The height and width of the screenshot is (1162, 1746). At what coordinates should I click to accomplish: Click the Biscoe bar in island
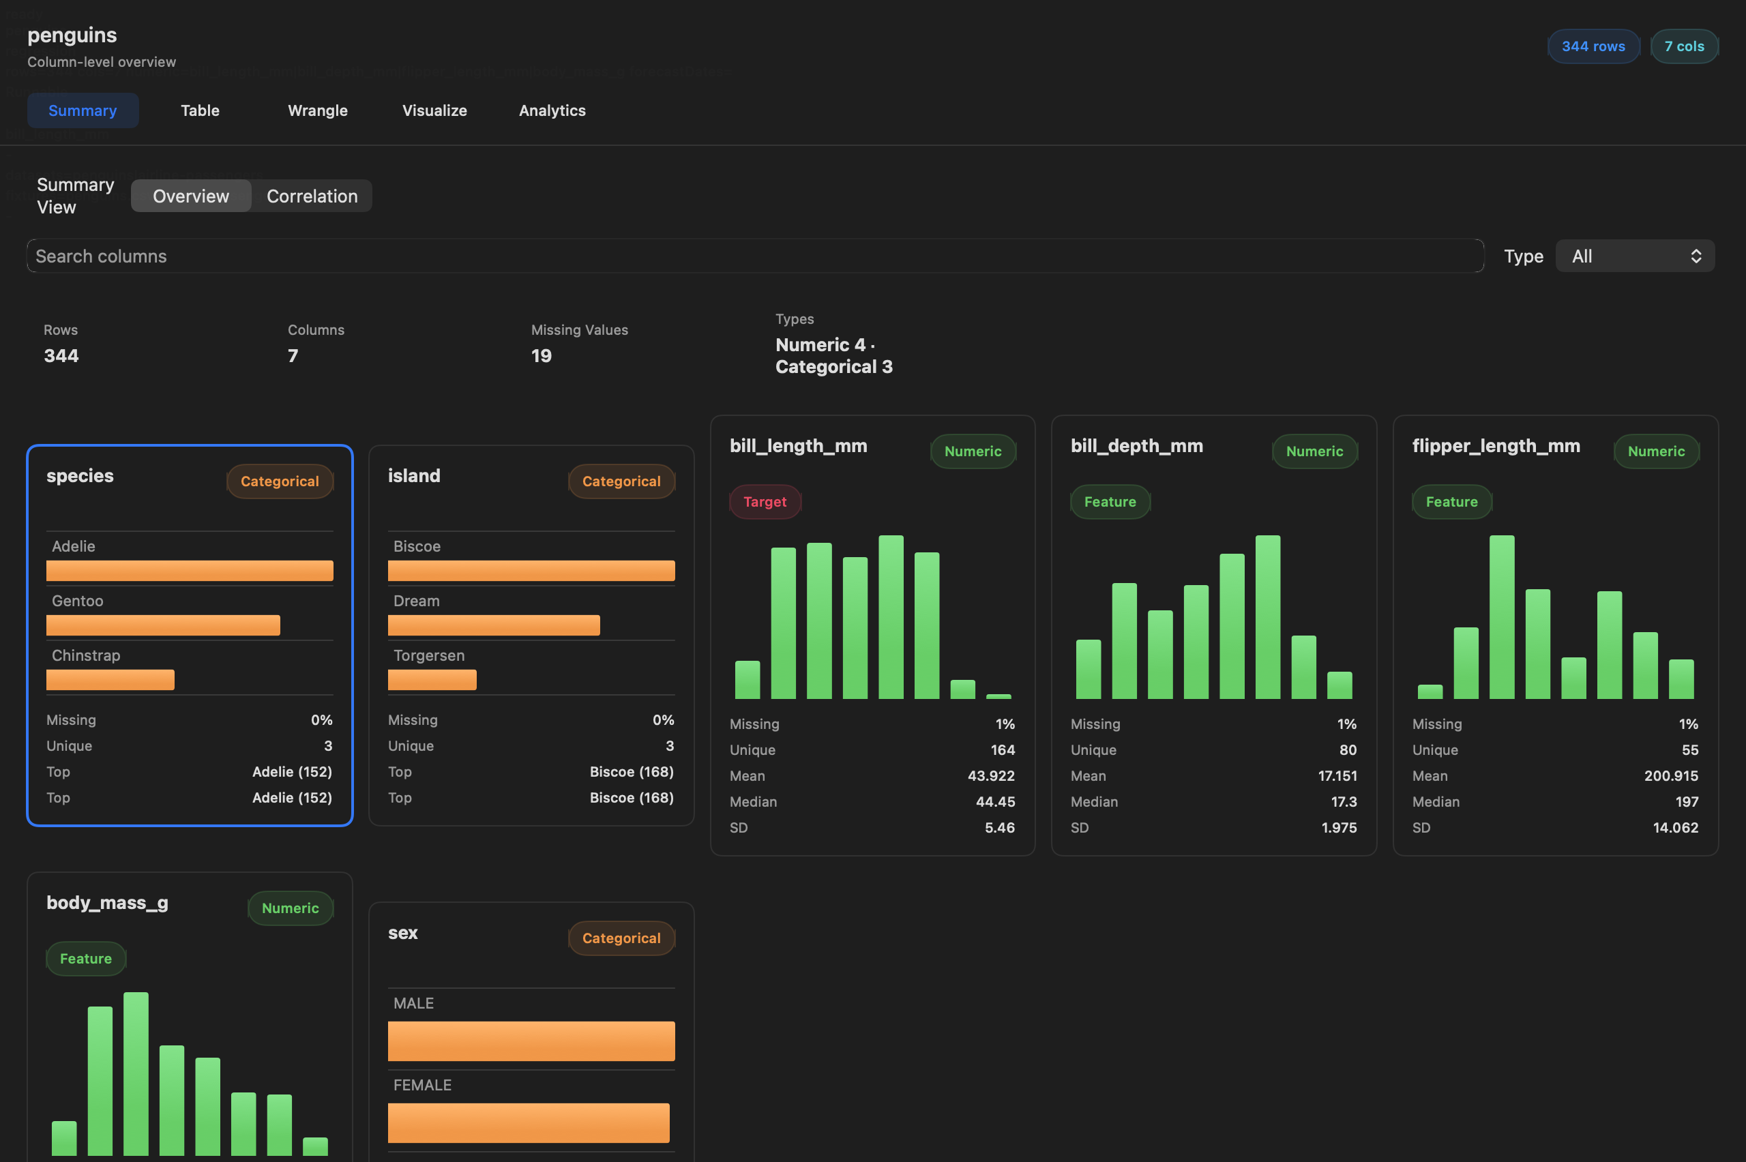[x=531, y=571]
